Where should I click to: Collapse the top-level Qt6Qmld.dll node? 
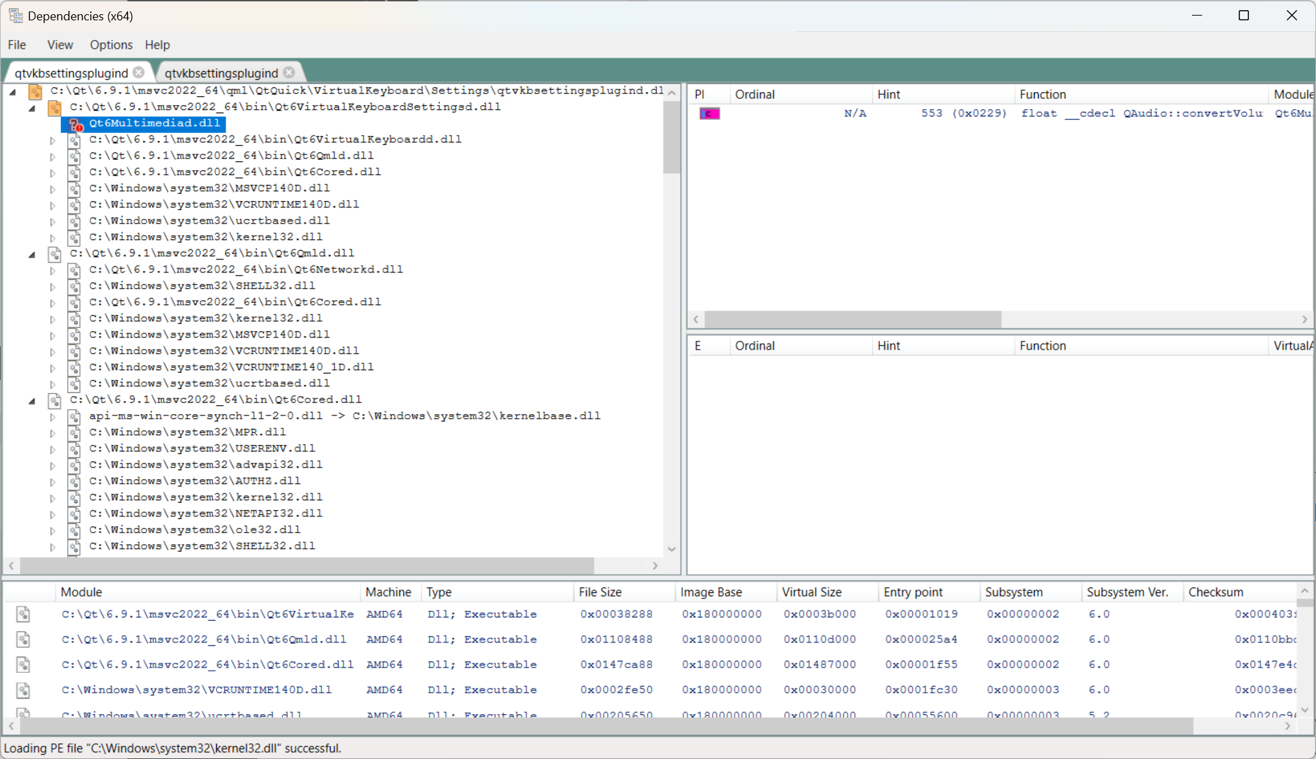pos(32,254)
